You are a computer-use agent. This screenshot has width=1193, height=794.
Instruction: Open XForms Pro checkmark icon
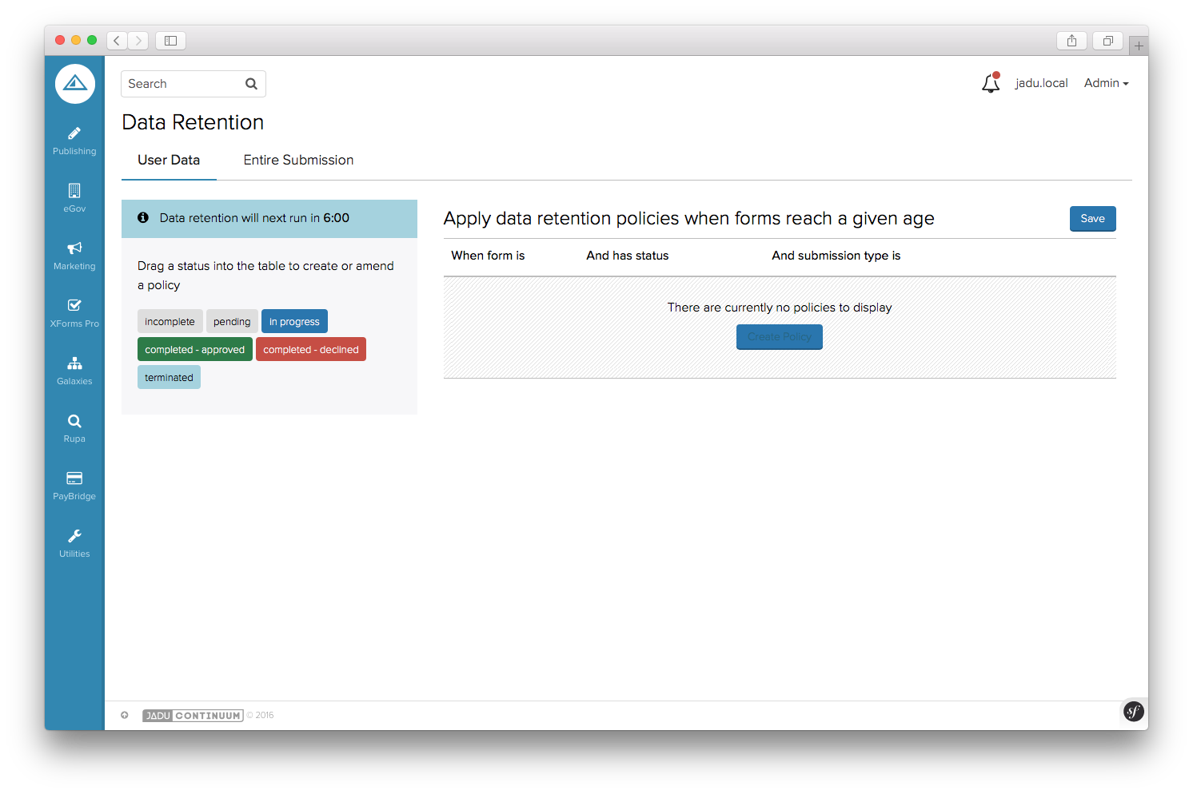pos(74,305)
